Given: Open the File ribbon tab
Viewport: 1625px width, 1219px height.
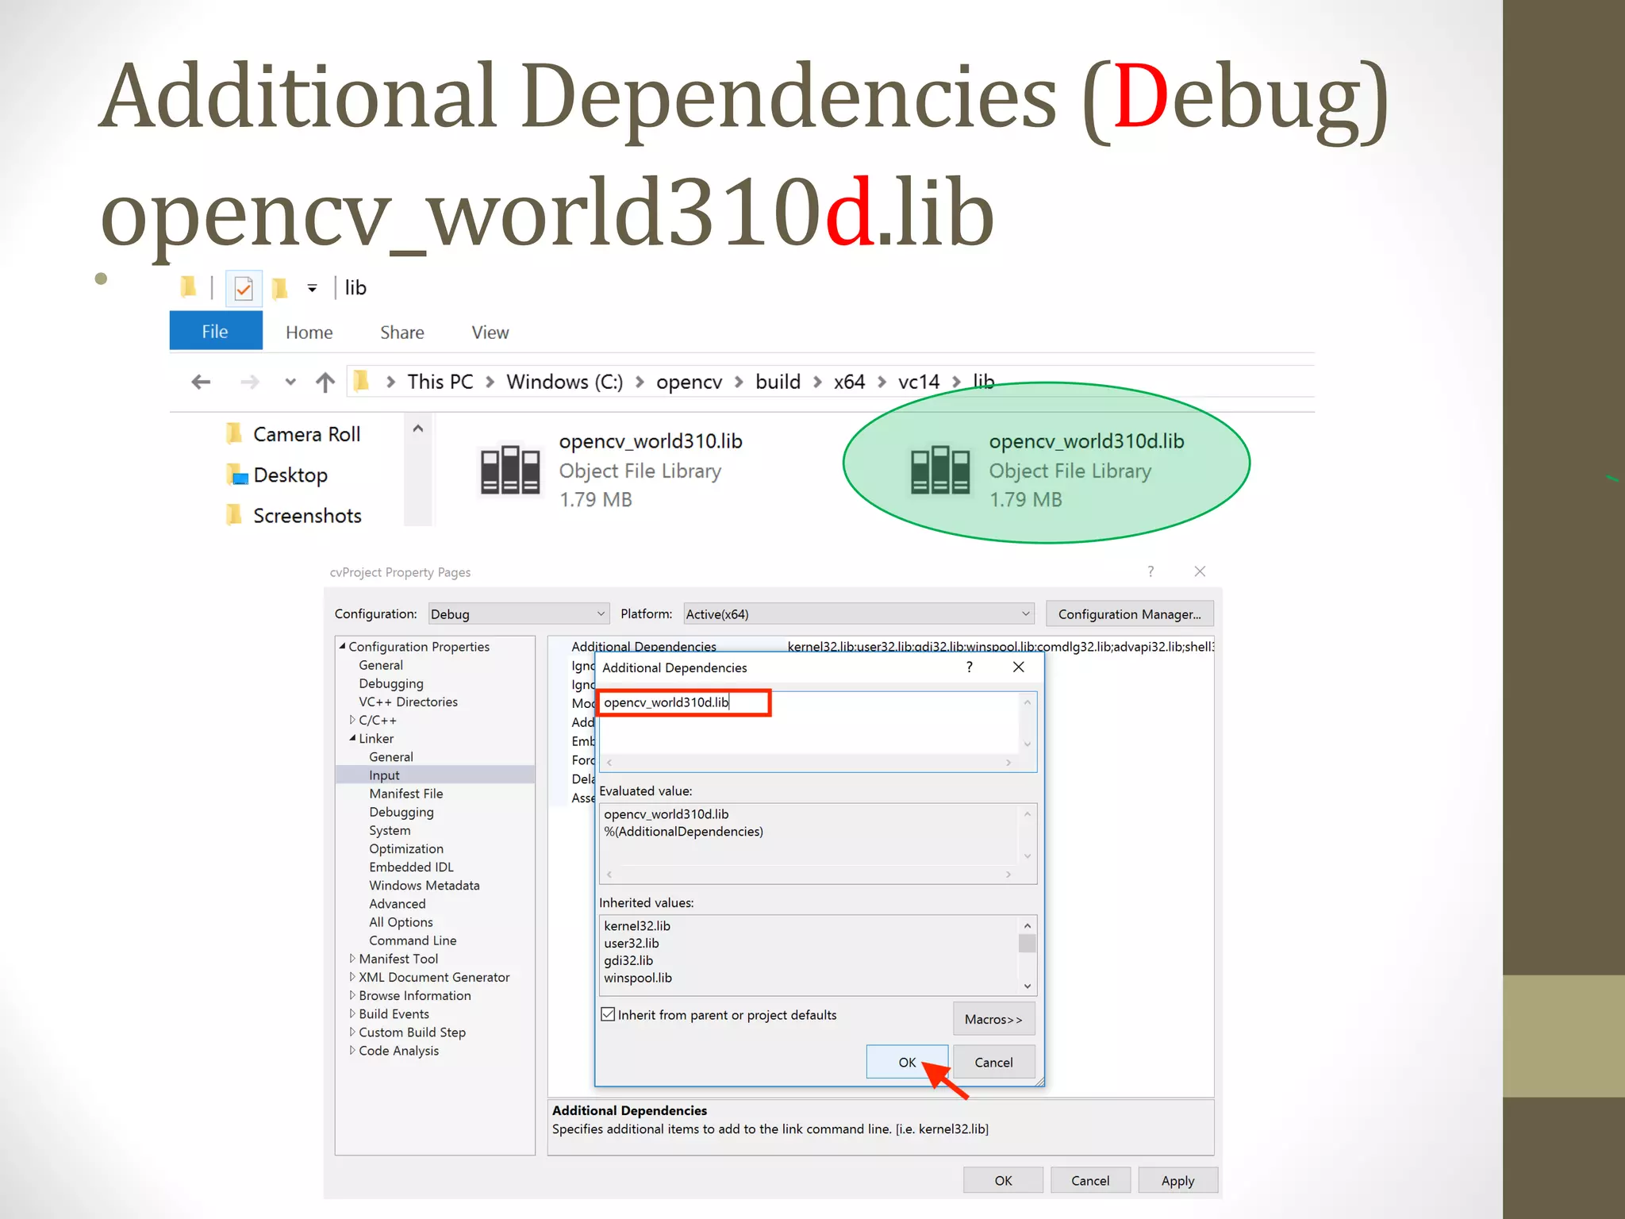Looking at the screenshot, I should [x=215, y=331].
